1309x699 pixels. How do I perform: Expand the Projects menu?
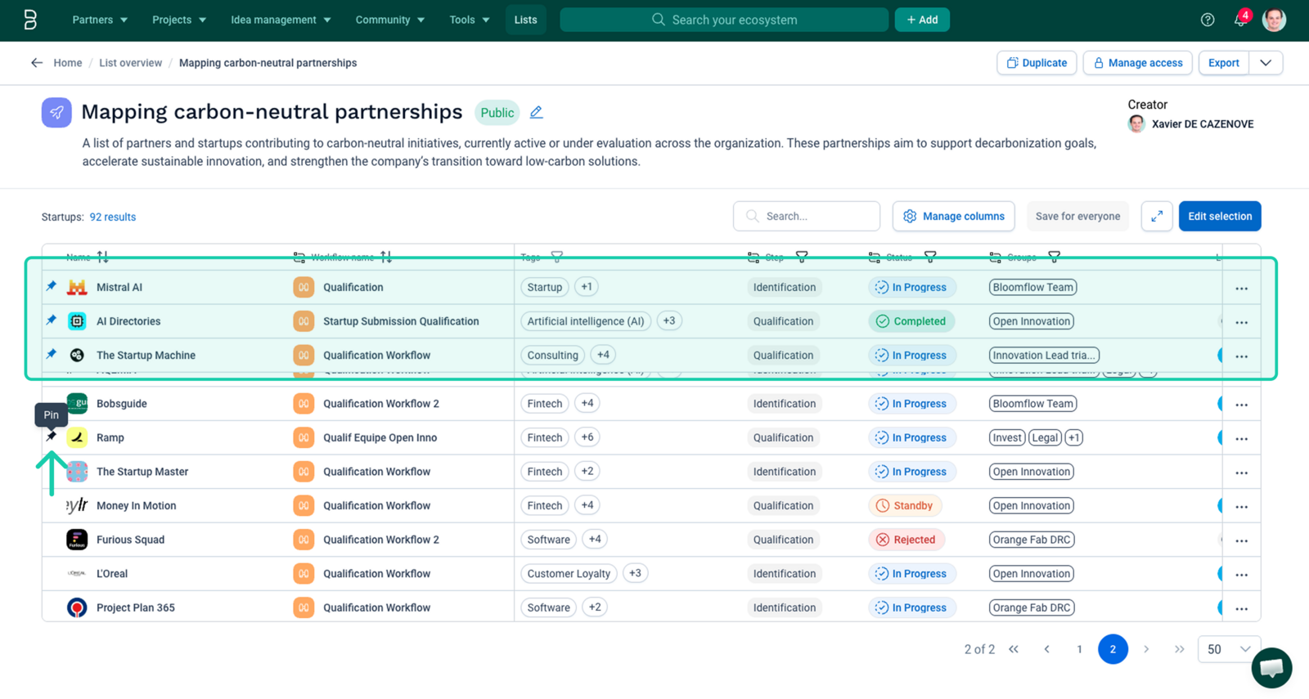click(x=179, y=20)
